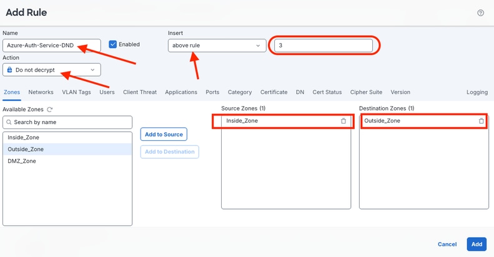Open the help question mark icon
Viewport: 494px width, 257px height.
480,13
